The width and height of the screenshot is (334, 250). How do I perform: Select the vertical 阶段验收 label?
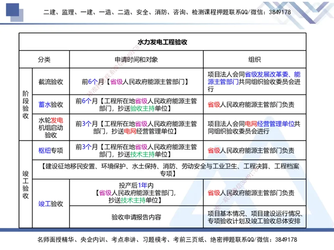(25, 104)
